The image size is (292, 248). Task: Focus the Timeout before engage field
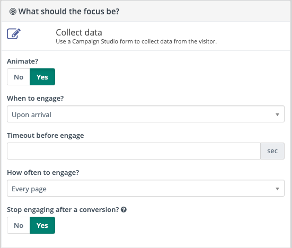pos(134,151)
